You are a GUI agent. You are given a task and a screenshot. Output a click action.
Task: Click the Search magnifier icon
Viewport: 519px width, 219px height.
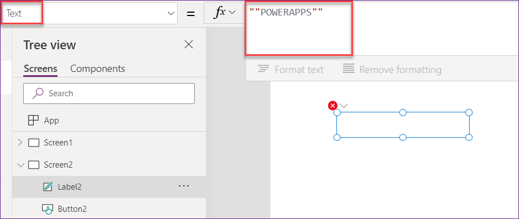(38, 93)
